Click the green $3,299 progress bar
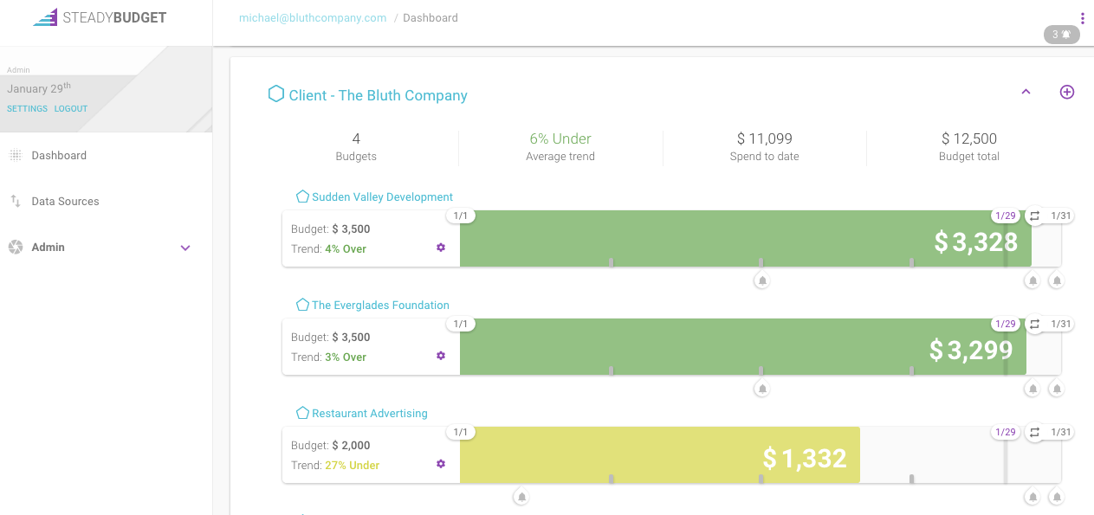The height and width of the screenshot is (515, 1094). (743, 346)
